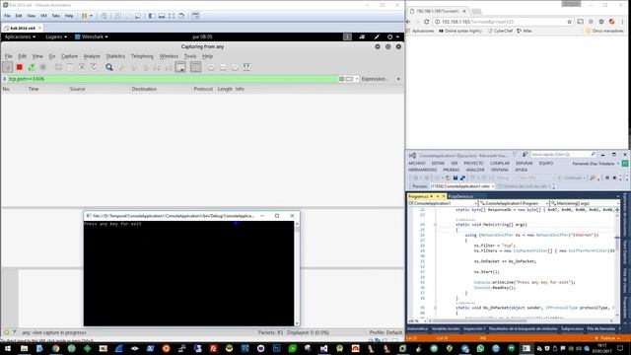Open VMware VM menu

(x=43, y=16)
